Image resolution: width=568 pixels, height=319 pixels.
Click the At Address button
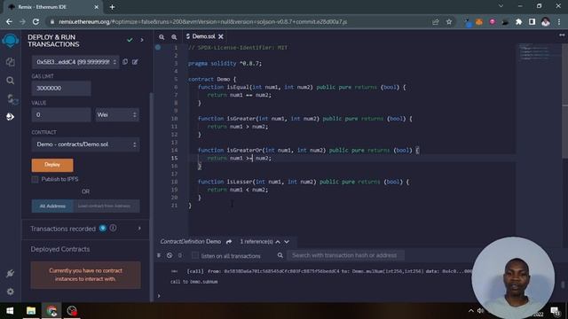tap(52, 206)
